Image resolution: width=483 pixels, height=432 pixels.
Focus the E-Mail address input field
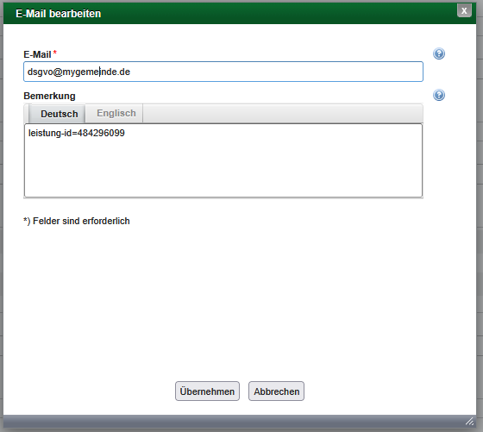[x=223, y=72]
